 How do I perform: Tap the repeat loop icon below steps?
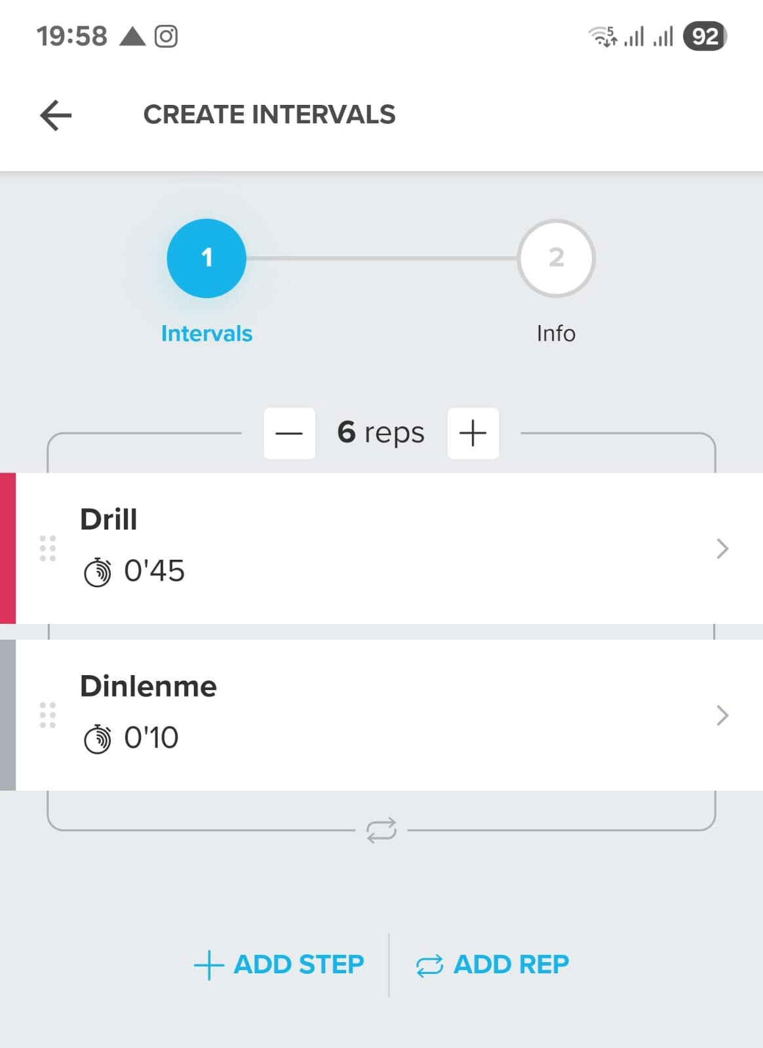tap(381, 830)
